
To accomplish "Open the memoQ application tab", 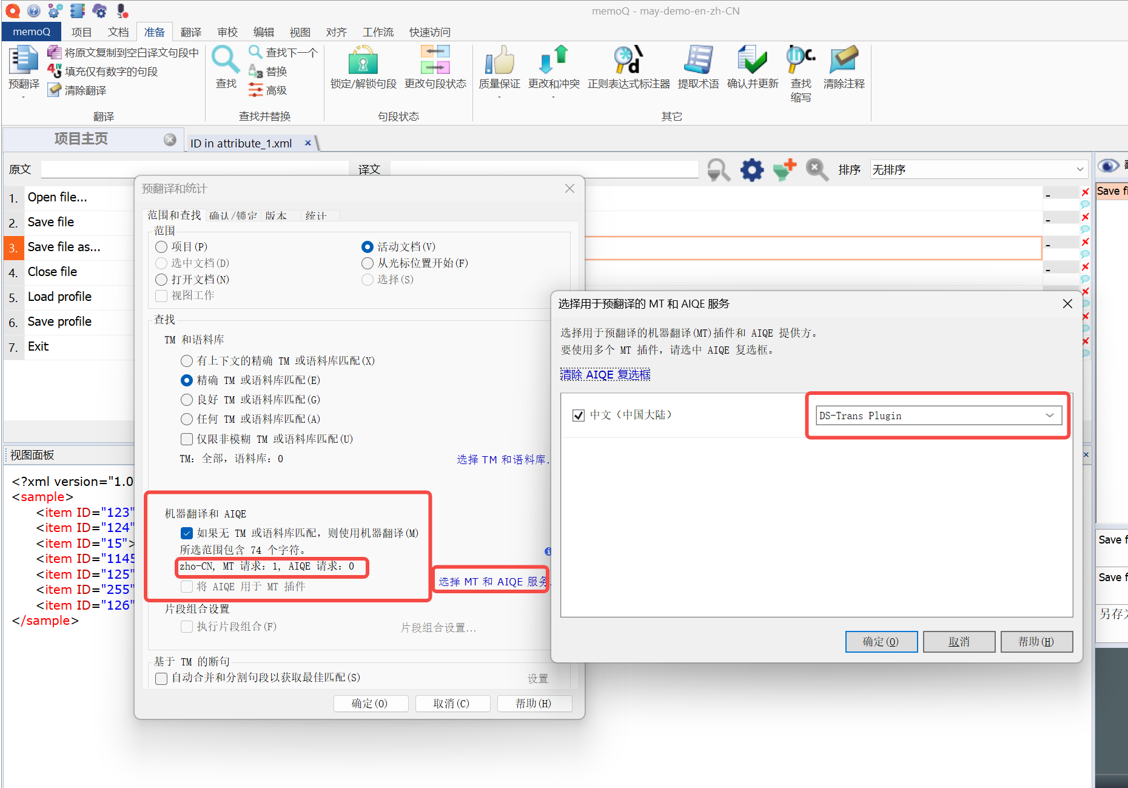I will pyautogui.click(x=32, y=32).
